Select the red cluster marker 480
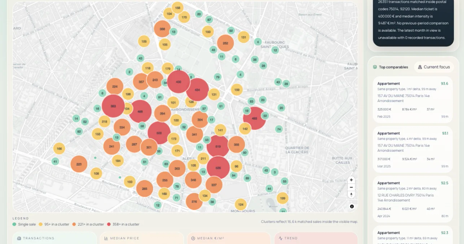This screenshot has width=464, height=244. [254, 118]
